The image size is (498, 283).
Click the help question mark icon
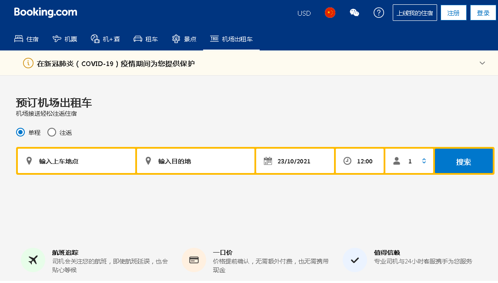[x=378, y=13]
